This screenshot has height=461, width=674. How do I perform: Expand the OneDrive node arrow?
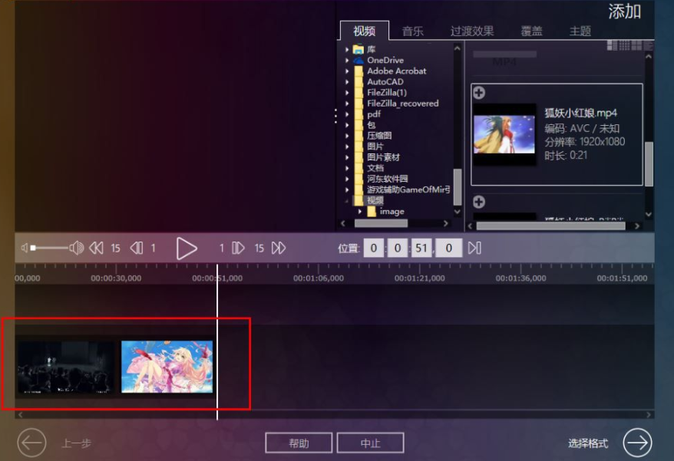point(347,60)
